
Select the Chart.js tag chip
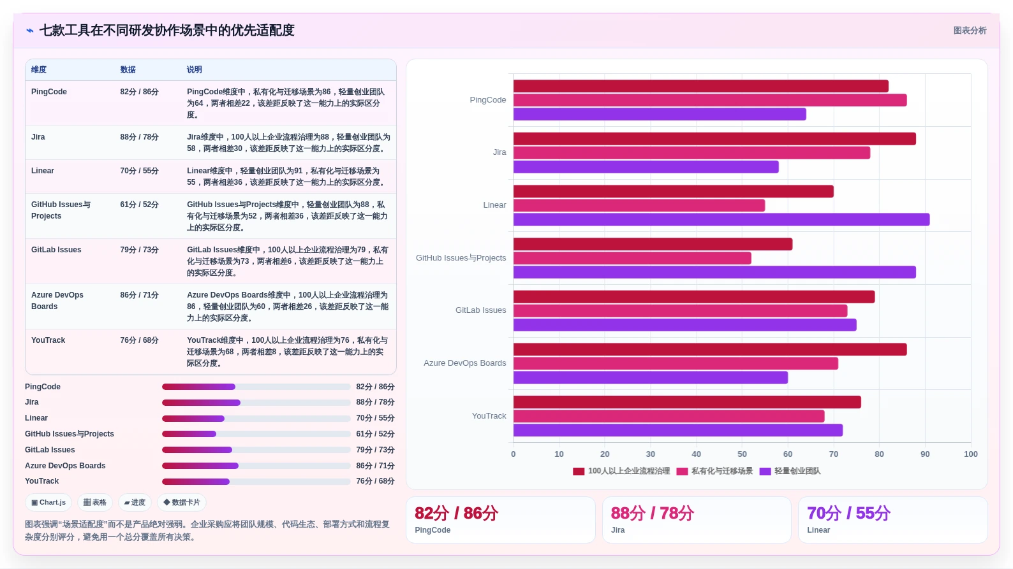point(48,503)
